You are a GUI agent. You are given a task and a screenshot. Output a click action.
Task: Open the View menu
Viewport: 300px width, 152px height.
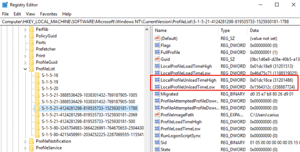(x=30, y=14)
